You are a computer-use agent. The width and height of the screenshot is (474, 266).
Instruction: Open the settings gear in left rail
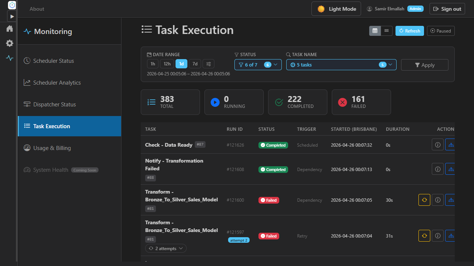tap(10, 43)
